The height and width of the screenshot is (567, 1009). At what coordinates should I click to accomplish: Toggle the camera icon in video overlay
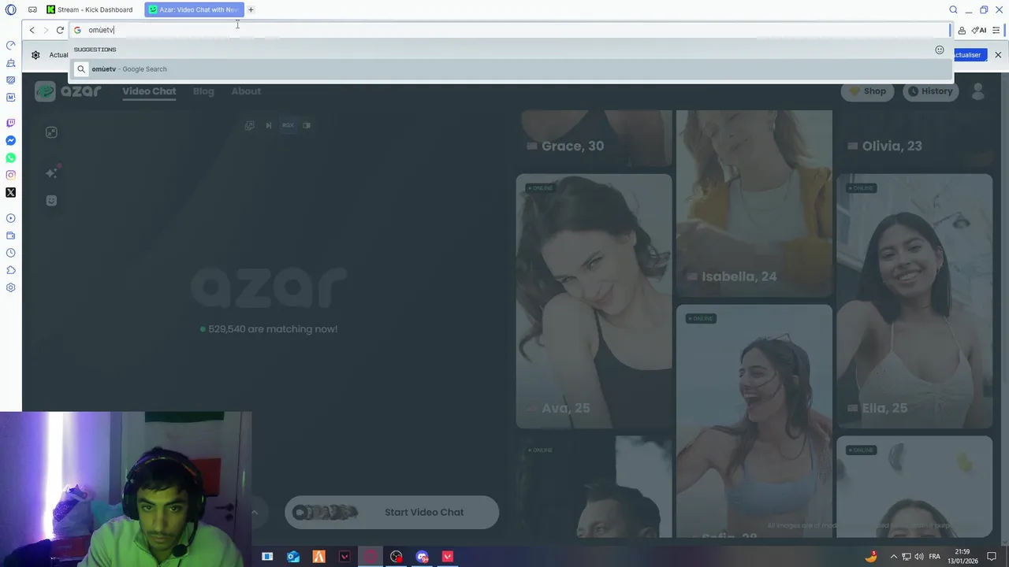point(307,125)
